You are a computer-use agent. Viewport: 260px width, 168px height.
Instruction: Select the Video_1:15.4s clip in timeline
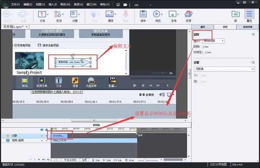click(94, 140)
